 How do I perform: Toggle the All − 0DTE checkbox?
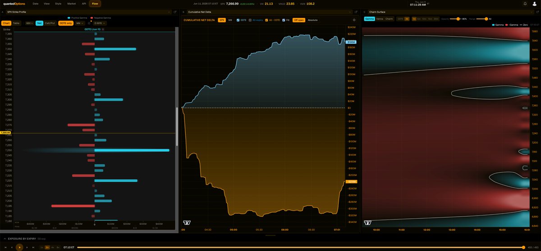click(x=266, y=20)
